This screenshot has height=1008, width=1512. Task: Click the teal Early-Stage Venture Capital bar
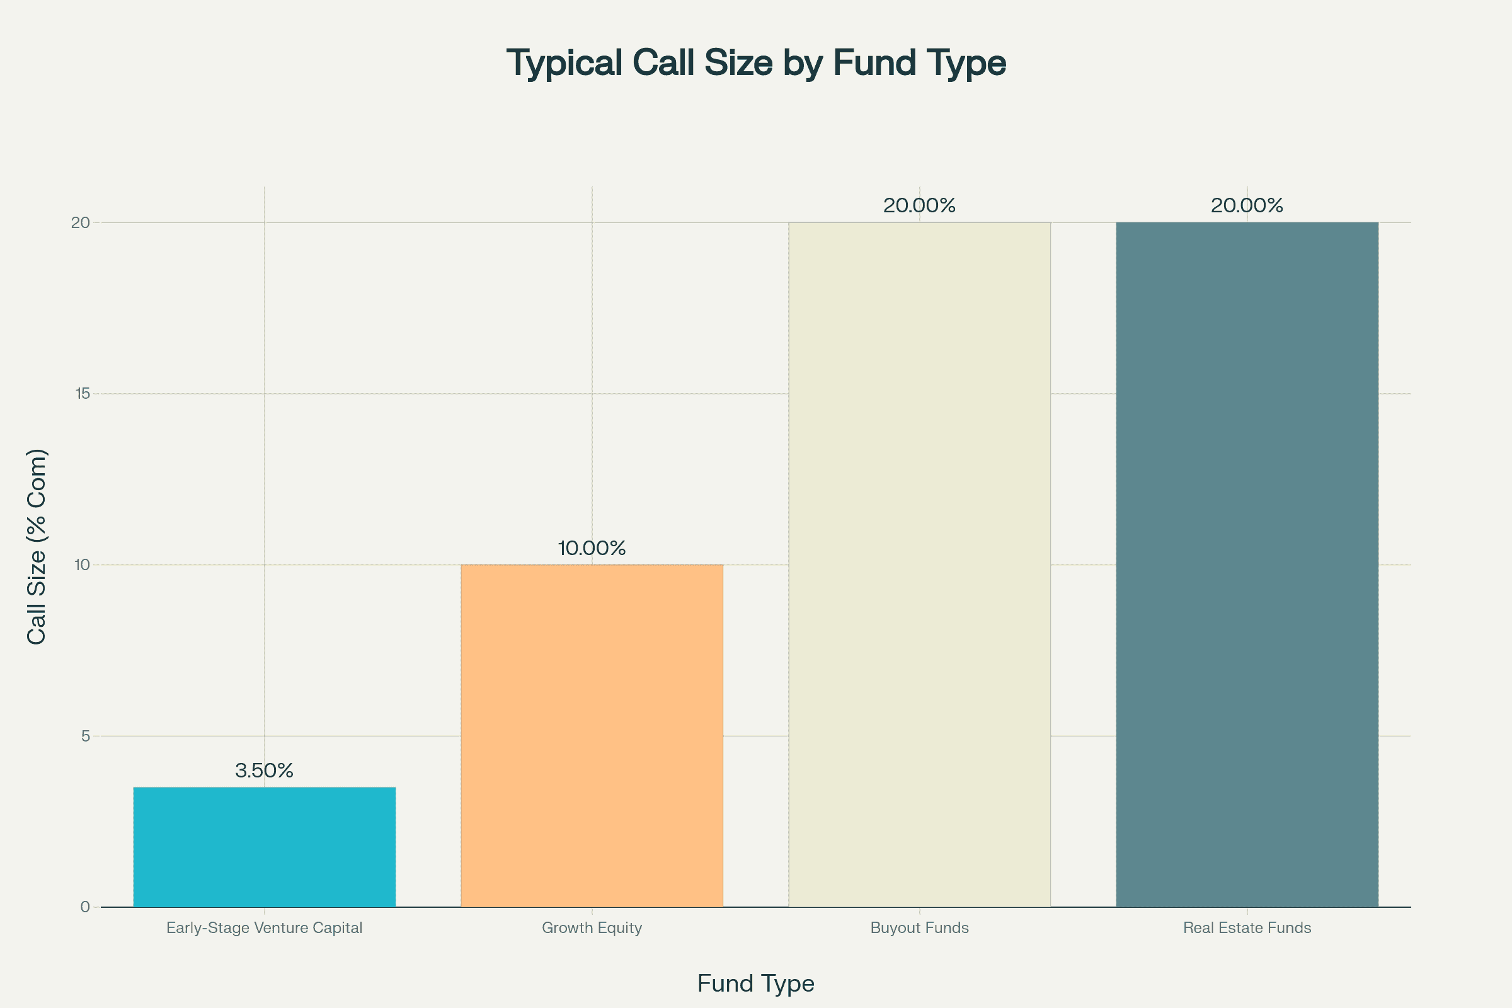[264, 847]
